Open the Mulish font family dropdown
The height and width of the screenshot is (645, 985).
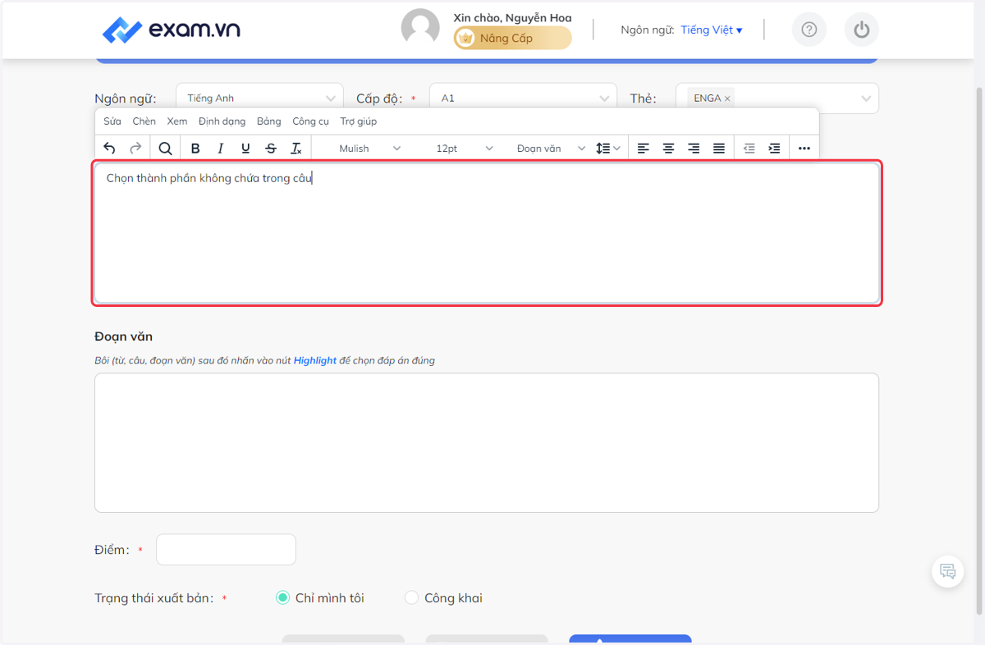pos(370,149)
